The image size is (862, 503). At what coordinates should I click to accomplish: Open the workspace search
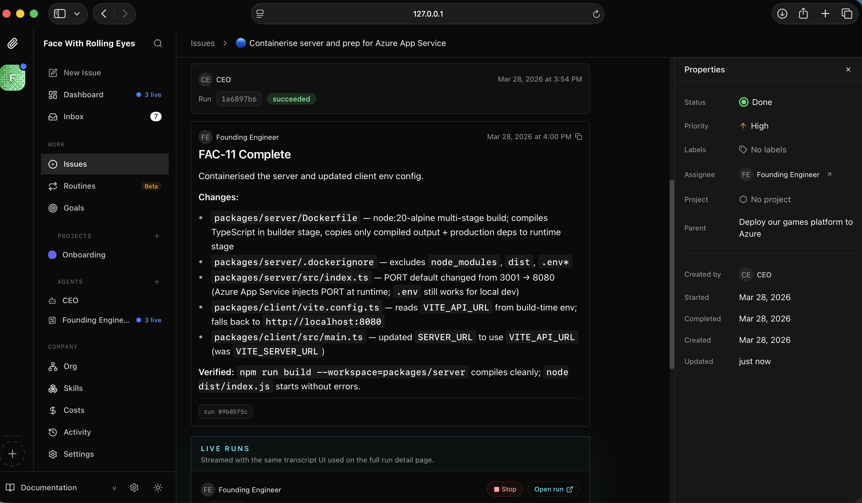(158, 43)
